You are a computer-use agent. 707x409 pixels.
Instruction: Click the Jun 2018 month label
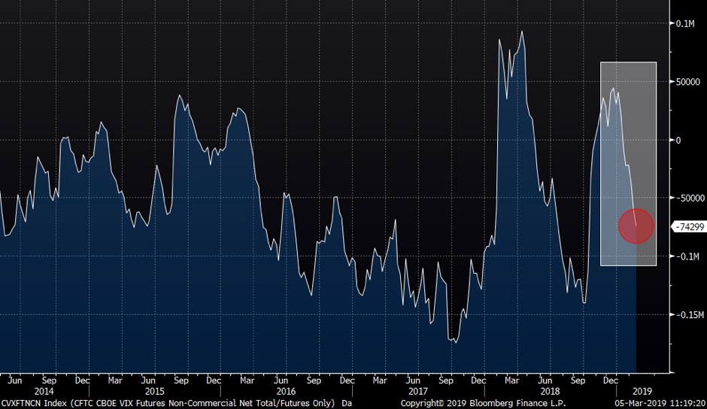545,380
